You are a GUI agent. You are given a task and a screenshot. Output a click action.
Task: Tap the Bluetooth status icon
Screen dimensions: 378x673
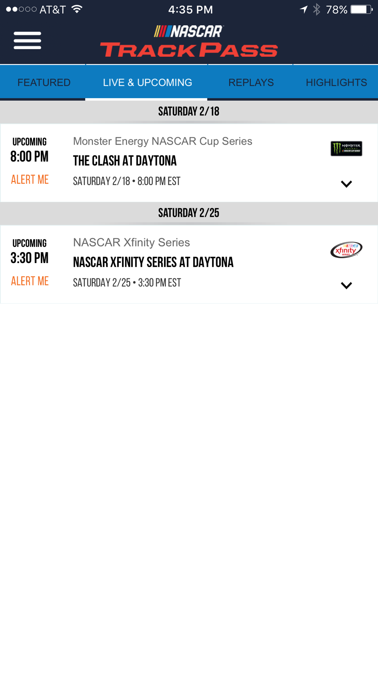click(x=317, y=9)
